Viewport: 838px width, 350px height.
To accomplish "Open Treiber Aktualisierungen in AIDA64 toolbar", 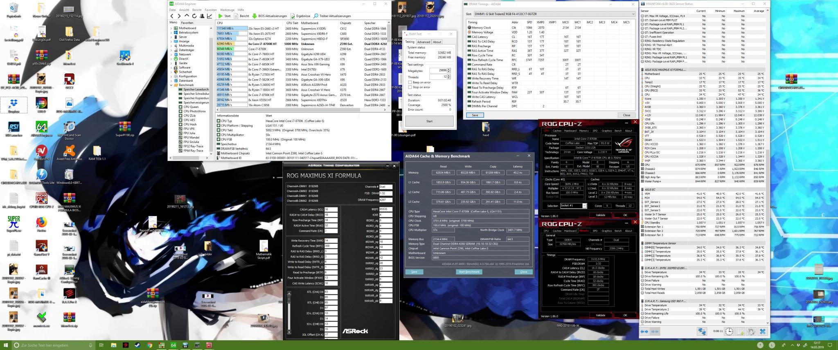I will (332, 16).
